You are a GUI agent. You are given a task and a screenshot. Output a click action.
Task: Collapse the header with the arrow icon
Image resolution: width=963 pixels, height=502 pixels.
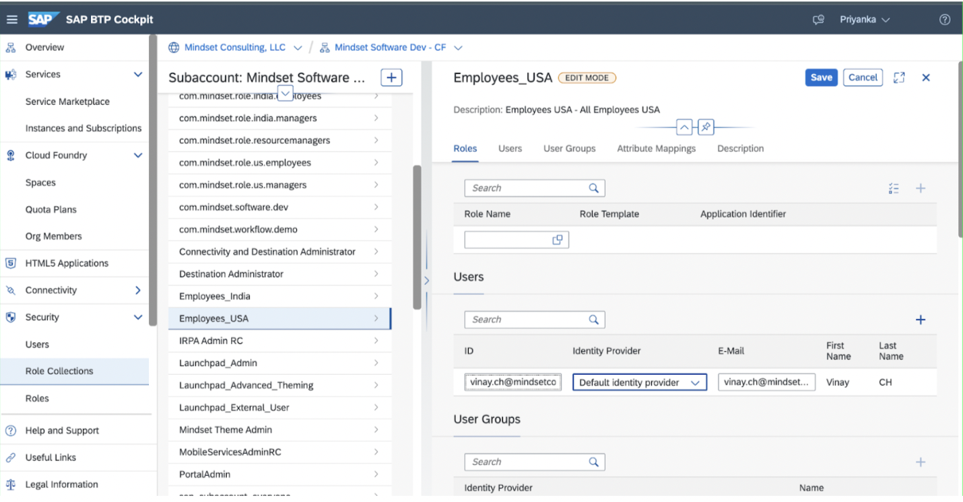click(x=684, y=127)
